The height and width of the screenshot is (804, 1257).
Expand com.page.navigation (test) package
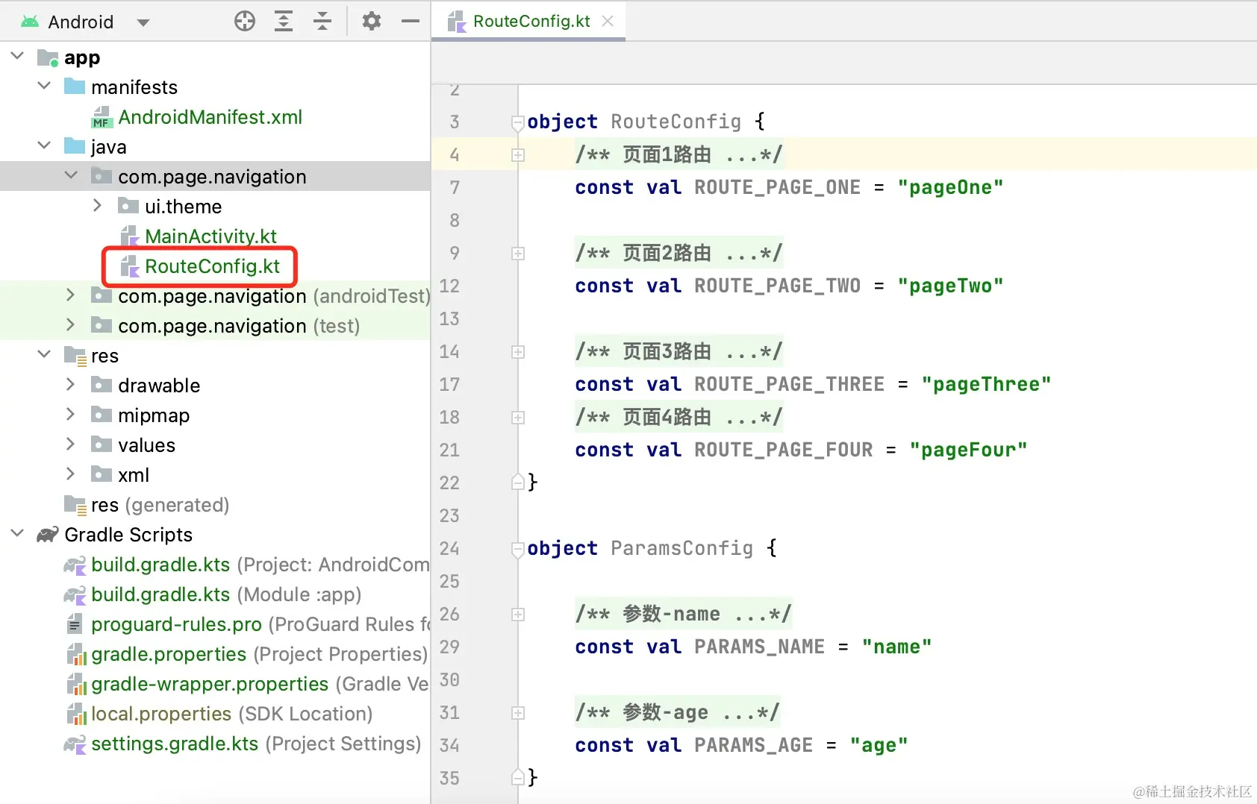point(71,325)
